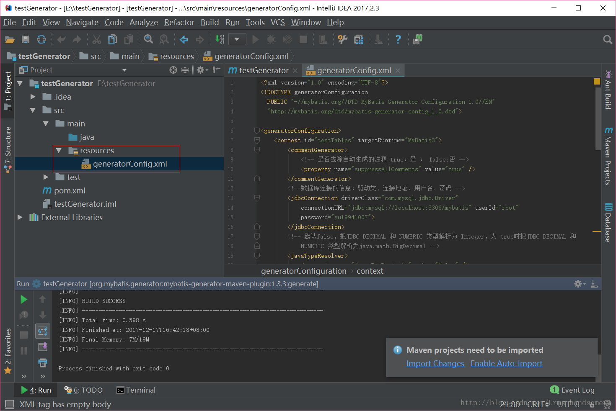Open the VCS menu
Image resolution: width=616 pixels, height=411 pixels.
278,22
